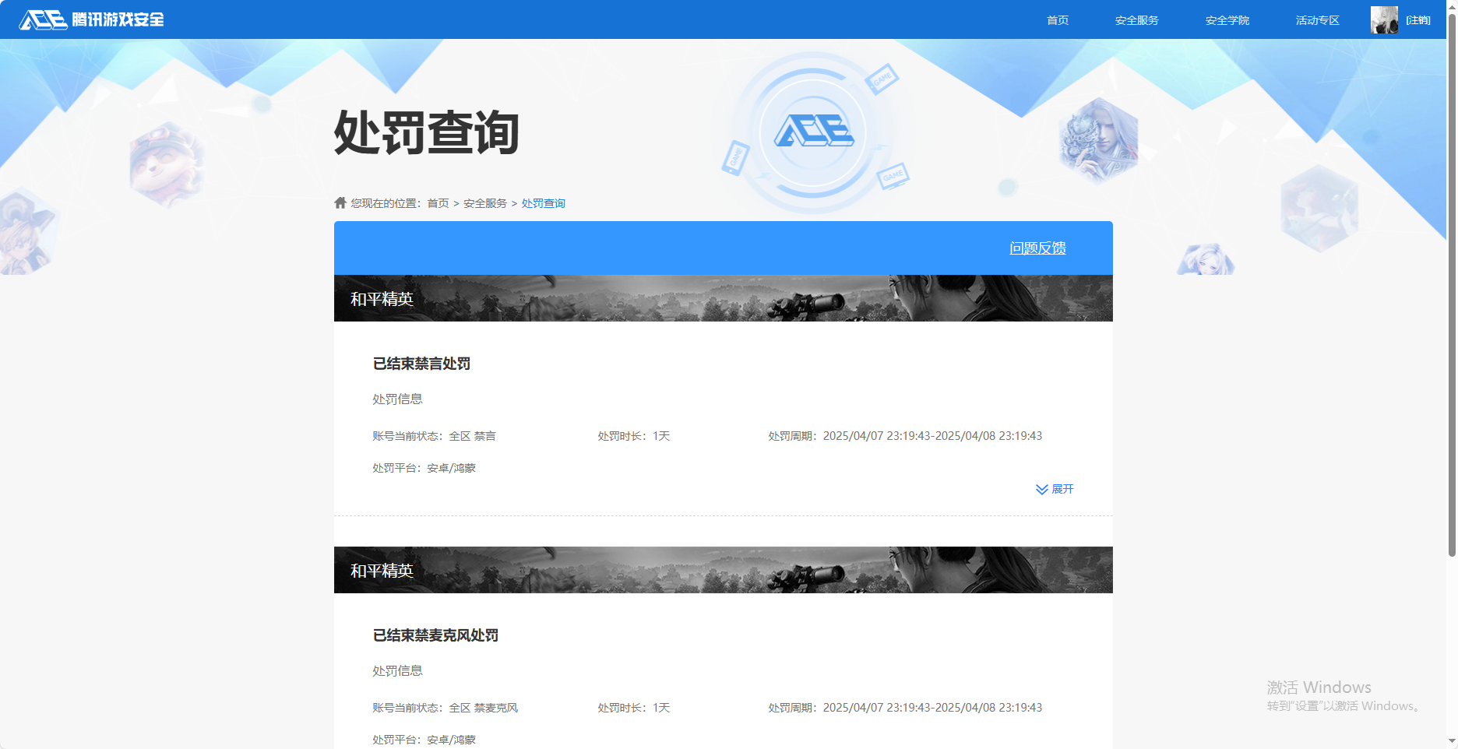1458x749 pixels.
Task: Log out using the [注销] link
Action: click(1418, 20)
